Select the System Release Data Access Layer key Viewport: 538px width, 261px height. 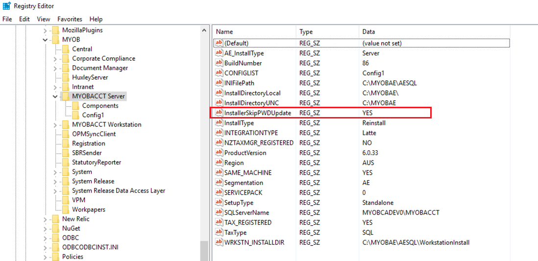(x=118, y=190)
